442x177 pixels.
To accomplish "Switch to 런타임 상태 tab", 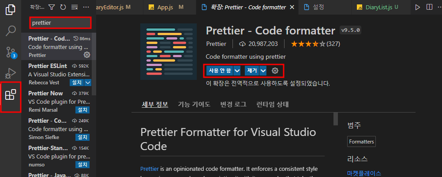I will [x=272, y=105].
